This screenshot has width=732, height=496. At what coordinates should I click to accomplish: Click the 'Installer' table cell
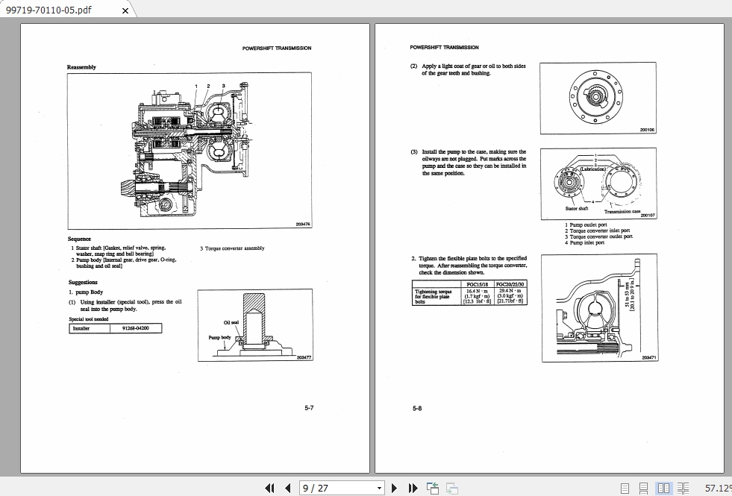click(89, 328)
